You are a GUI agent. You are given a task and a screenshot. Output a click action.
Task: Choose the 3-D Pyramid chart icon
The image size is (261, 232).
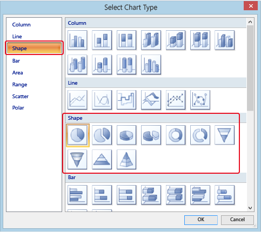click(126, 160)
